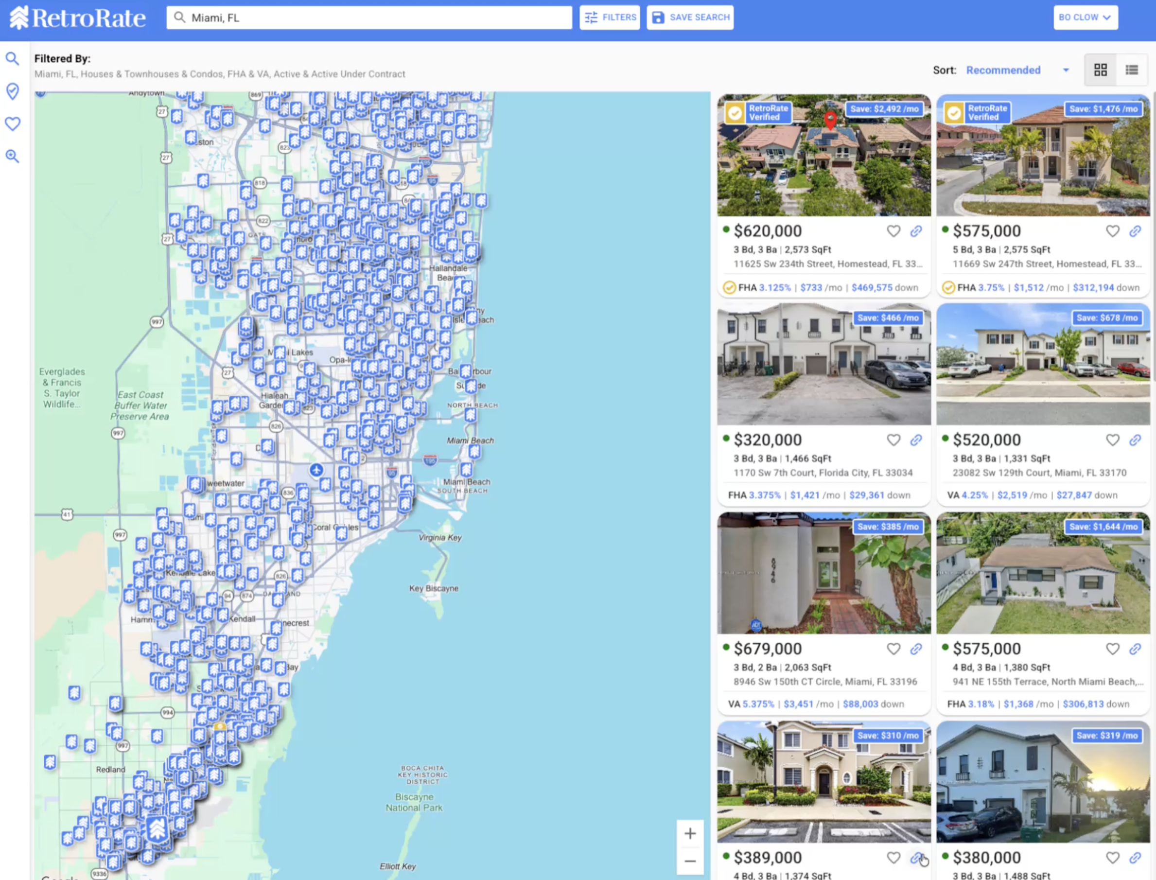This screenshot has height=880, width=1156.
Task: Click the $620,000 price
Action: (768, 231)
